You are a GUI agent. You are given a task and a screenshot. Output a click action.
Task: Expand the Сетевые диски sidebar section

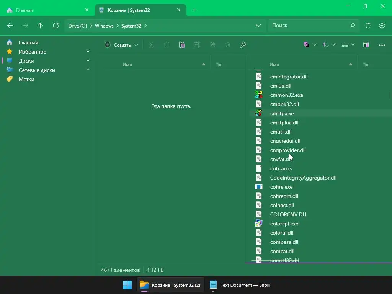[x=88, y=70]
